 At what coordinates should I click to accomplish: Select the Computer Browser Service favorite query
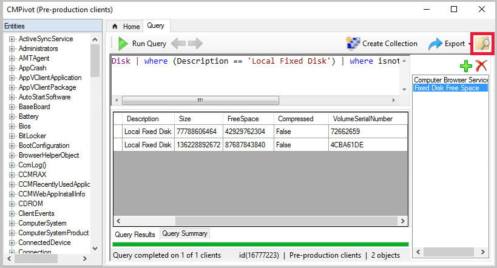click(450, 79)
